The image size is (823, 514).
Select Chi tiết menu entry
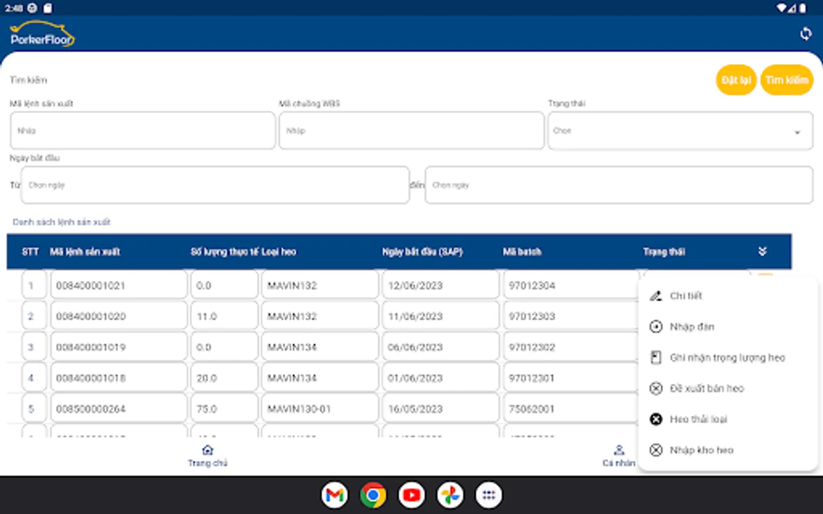pos(728,296)
